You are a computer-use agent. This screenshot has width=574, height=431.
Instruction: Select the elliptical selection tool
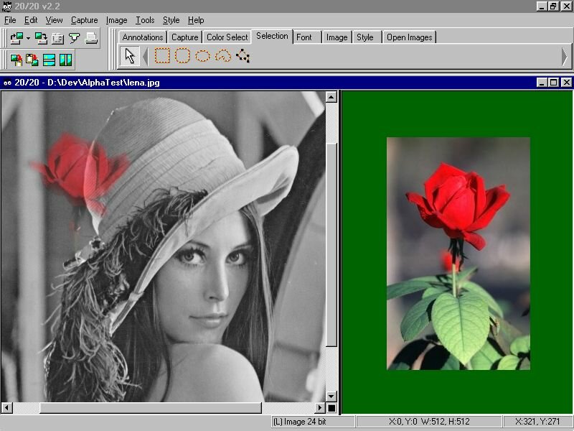point(202,55)
